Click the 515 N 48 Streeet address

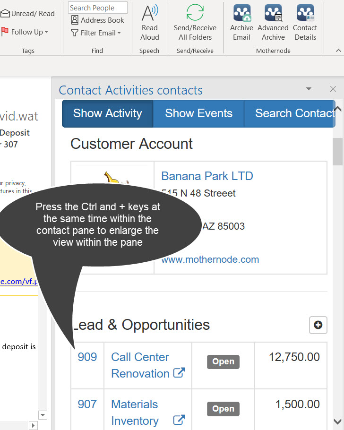[x=198, y=193]
